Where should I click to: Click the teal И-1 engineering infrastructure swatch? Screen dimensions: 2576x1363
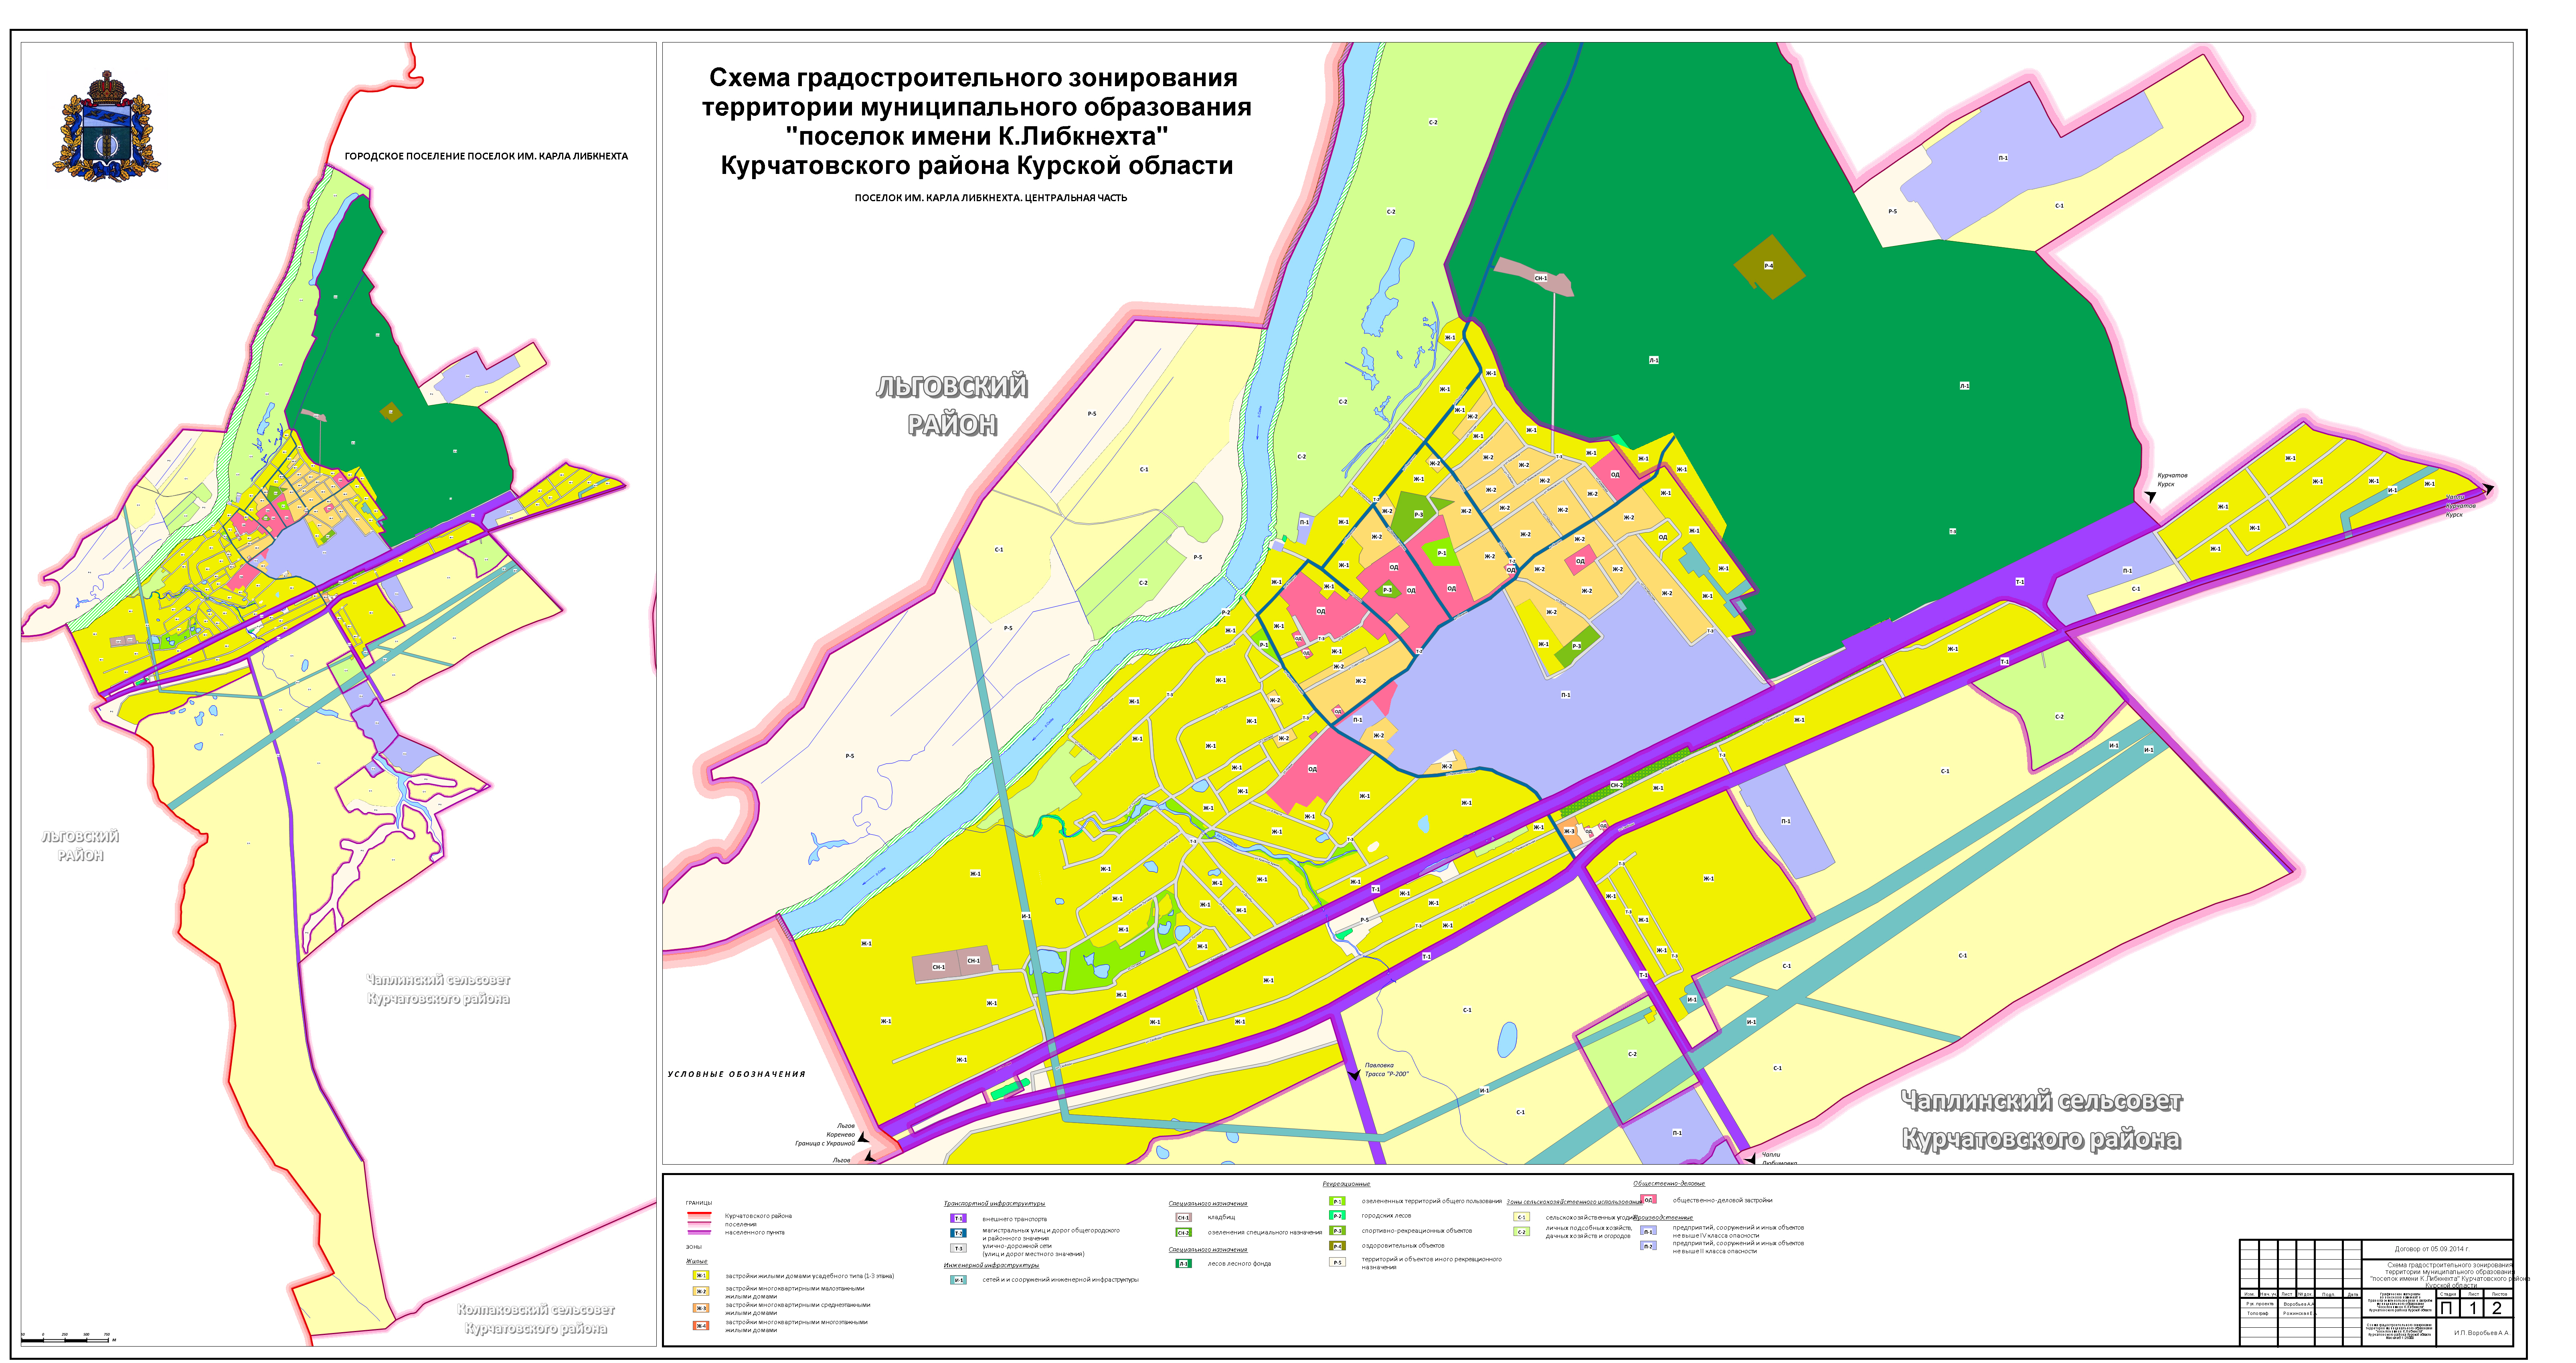958,1280
